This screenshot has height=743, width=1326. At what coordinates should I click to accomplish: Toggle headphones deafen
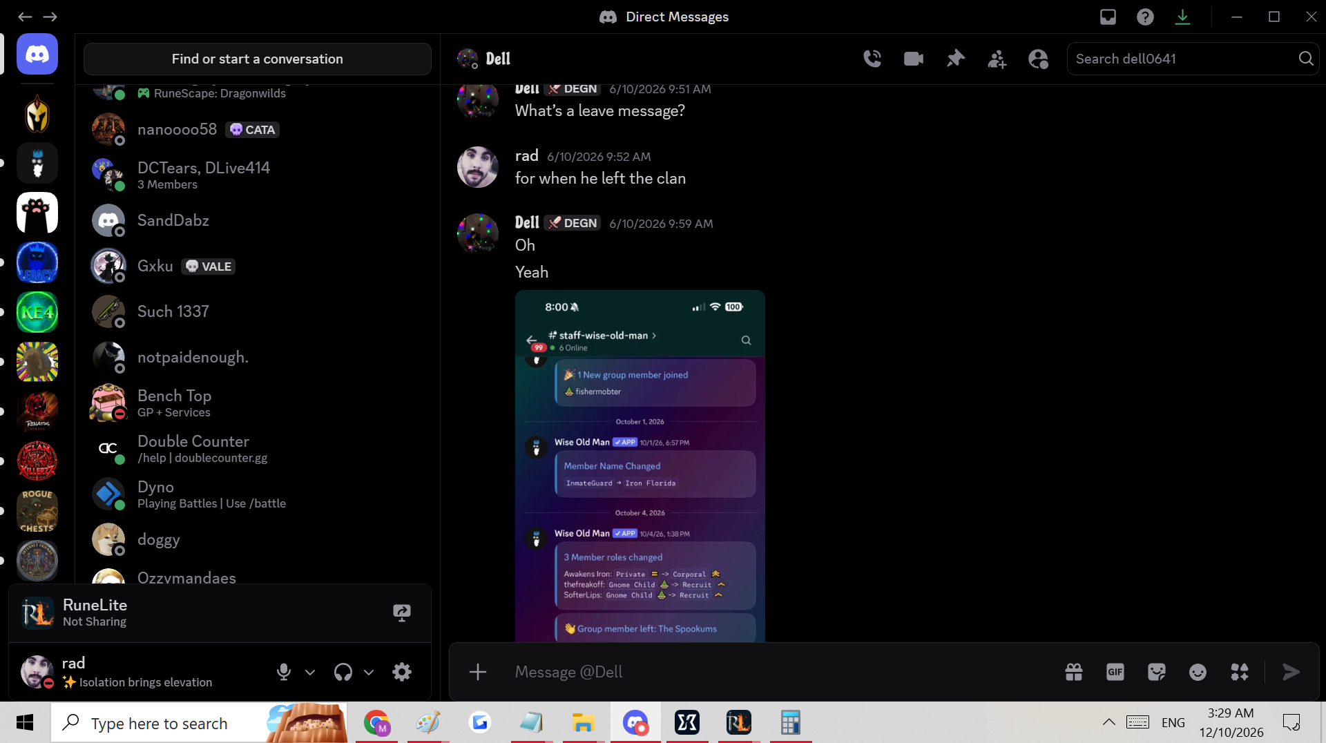pyautogui.click(x=343, y=672)
